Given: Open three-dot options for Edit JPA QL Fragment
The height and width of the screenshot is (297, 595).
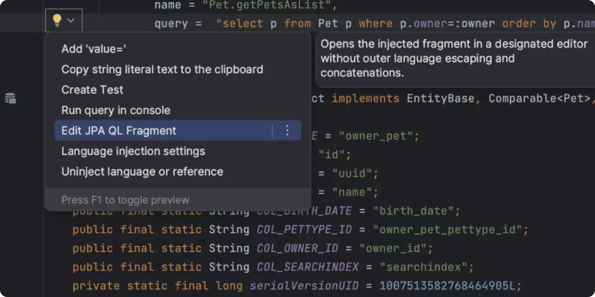Looking at the screenshot, I should [287, 131].
